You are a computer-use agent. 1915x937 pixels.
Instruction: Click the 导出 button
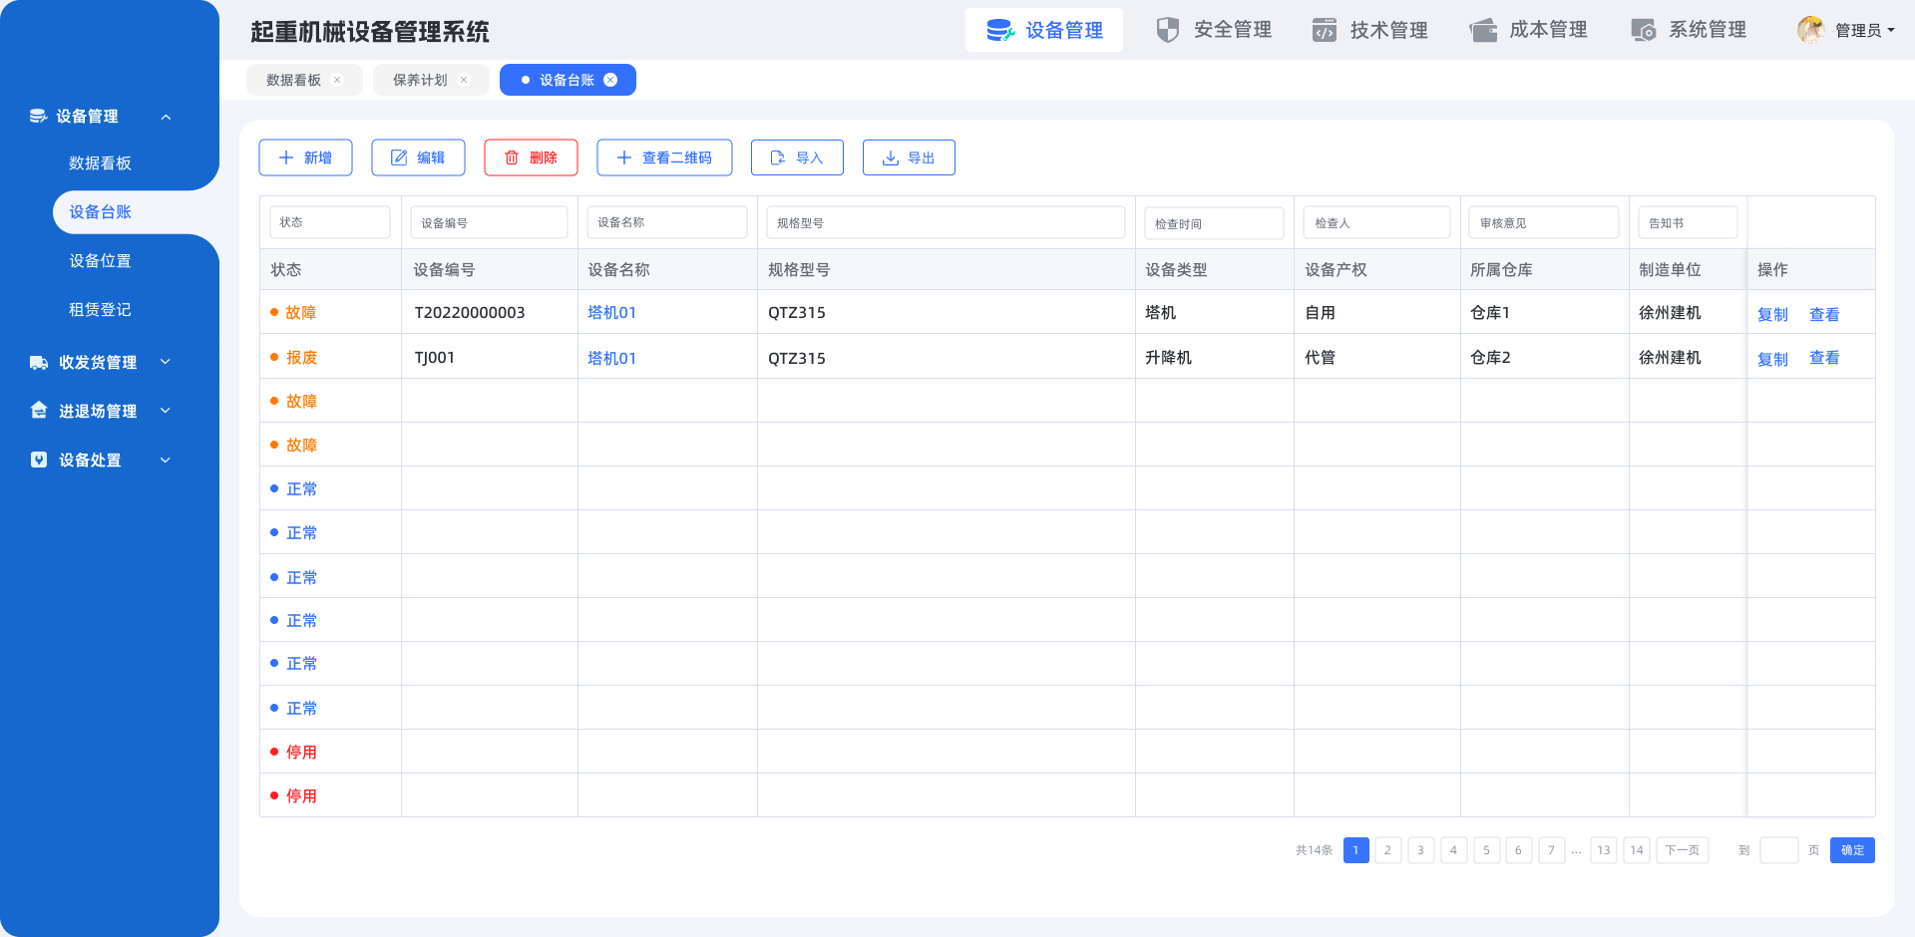[909, 157]
